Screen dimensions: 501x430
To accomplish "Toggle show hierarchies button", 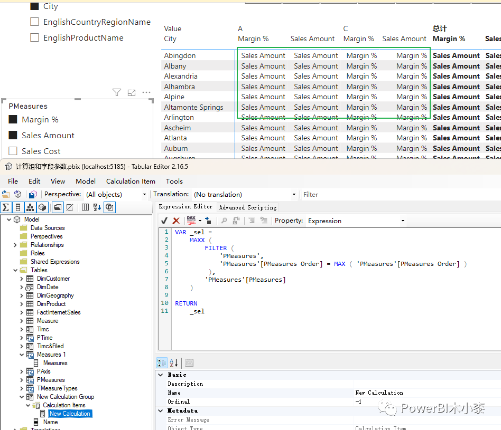I will point(30,208).
